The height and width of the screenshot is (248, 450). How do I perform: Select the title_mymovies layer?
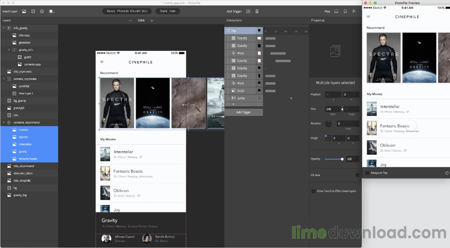29,71
